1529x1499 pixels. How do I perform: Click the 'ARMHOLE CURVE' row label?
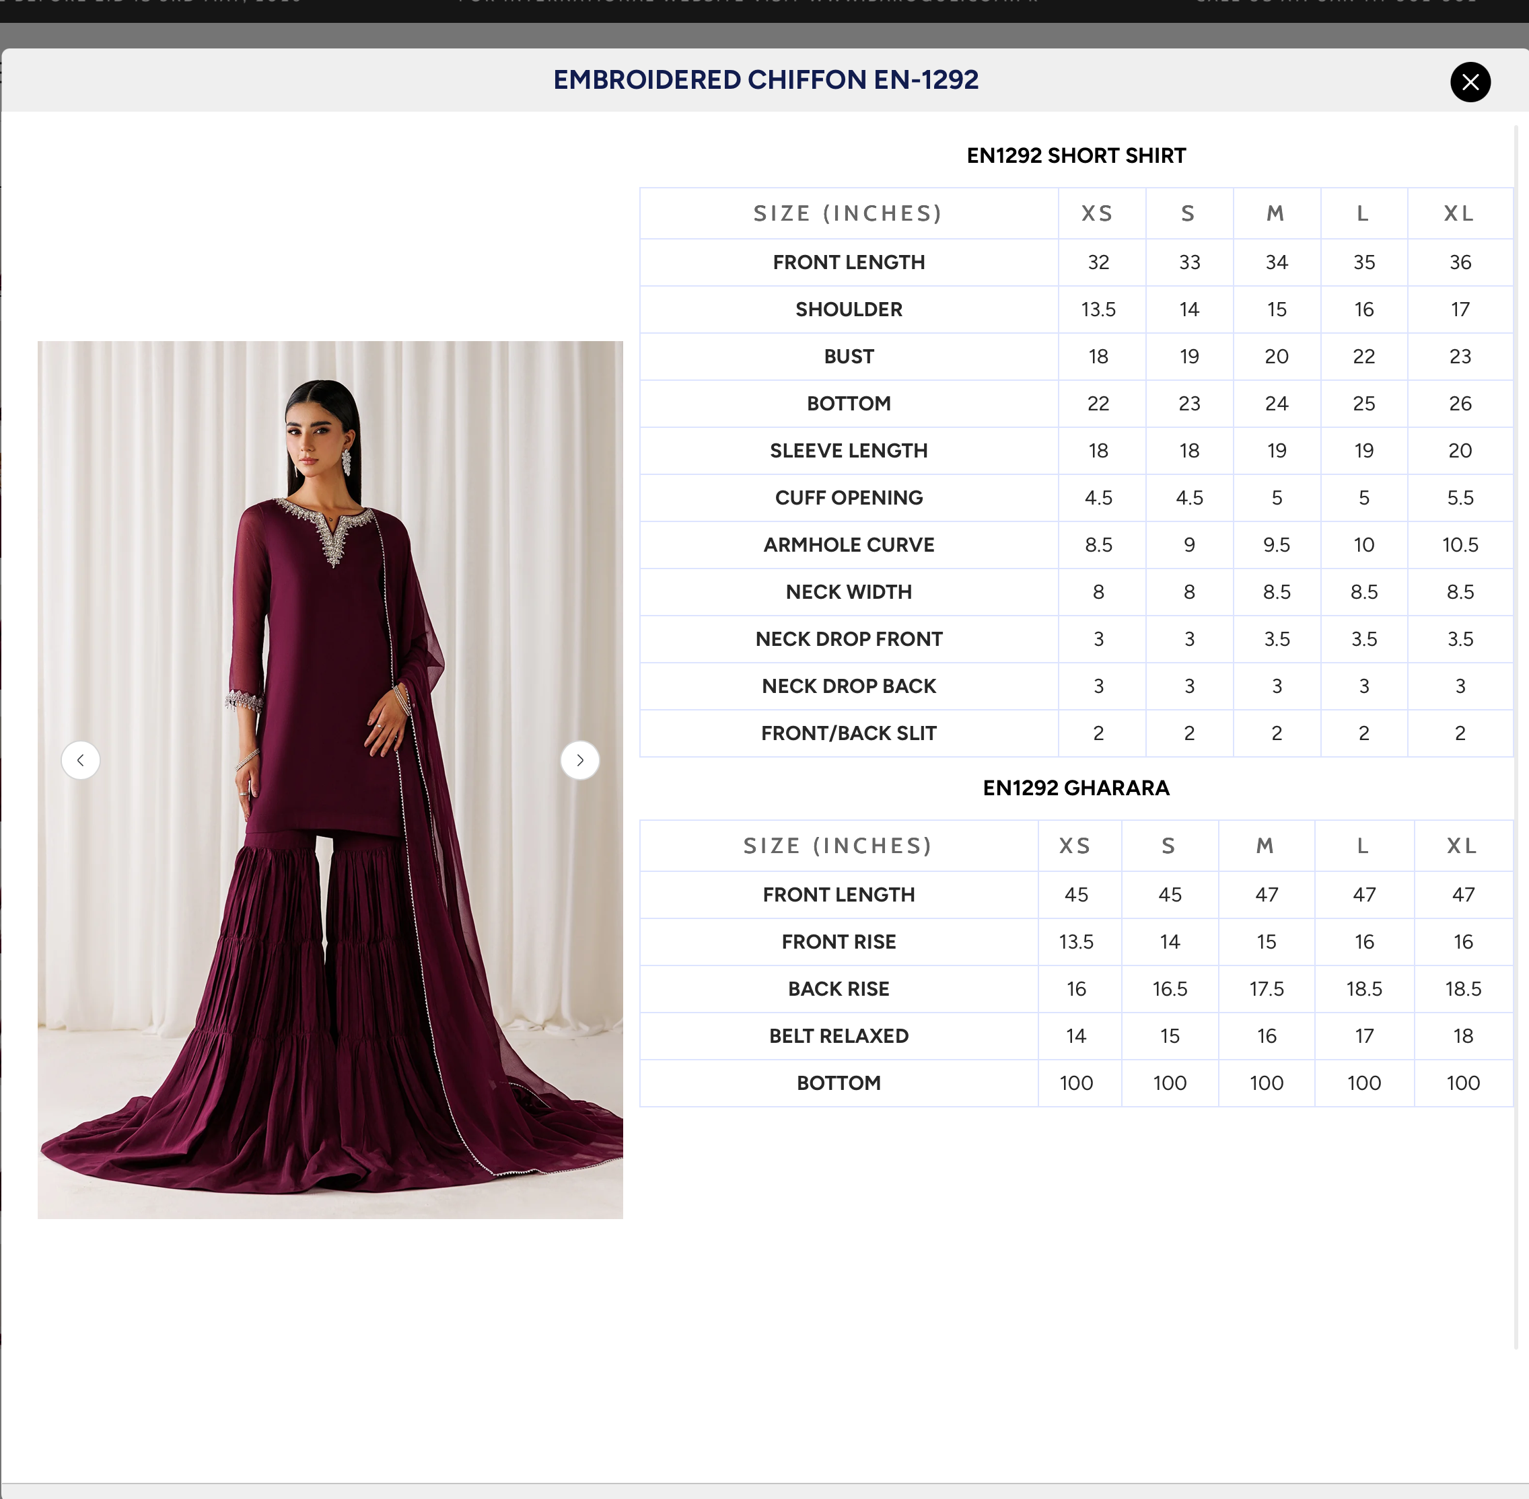pyautogui.click(x=849, y=545)
